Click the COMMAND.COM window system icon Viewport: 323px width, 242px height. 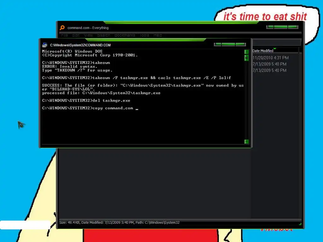45,45
